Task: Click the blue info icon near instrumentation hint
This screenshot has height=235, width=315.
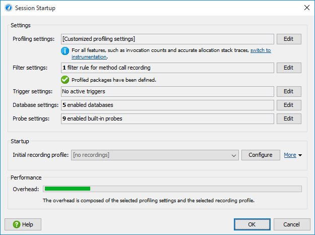Action: (x=65, y=51)
